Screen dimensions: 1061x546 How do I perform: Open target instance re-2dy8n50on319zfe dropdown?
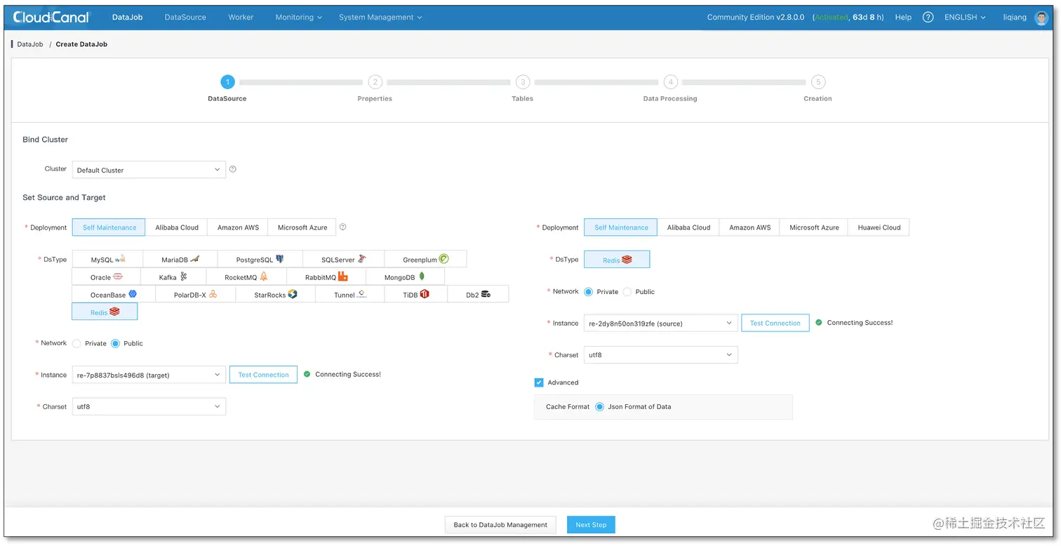[660, 324]
